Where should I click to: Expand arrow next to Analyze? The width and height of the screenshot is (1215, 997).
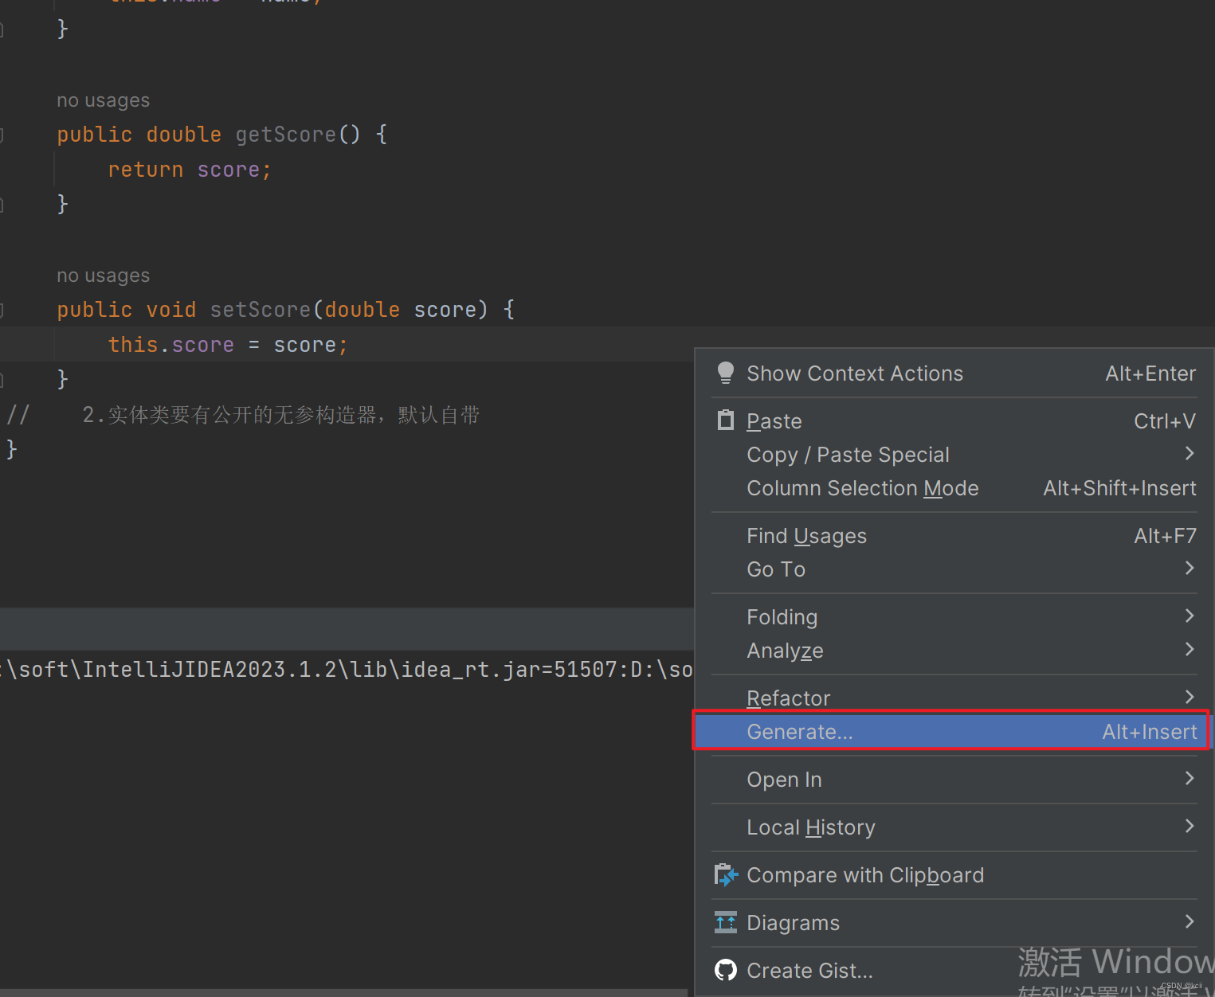click(1190, 649)
